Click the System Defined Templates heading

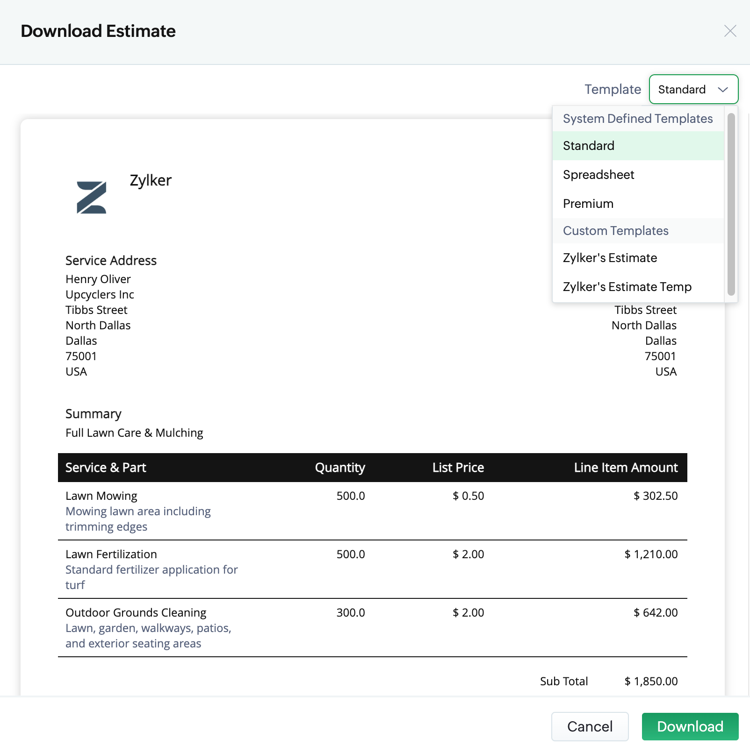(x=638, y=119)
